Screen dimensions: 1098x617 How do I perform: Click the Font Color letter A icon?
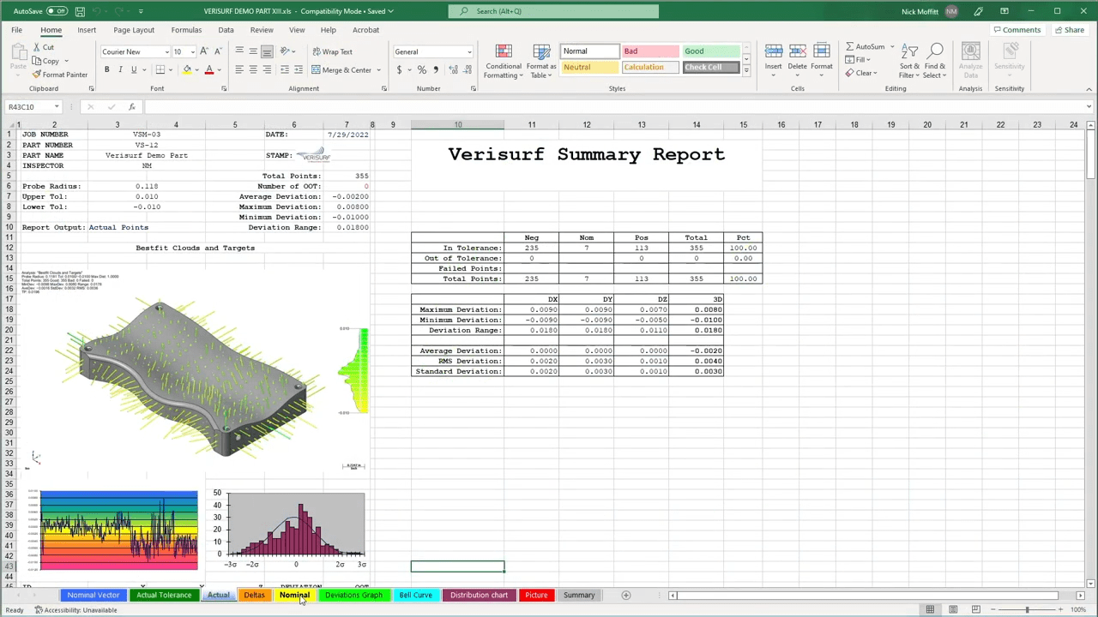click(208, 69)
